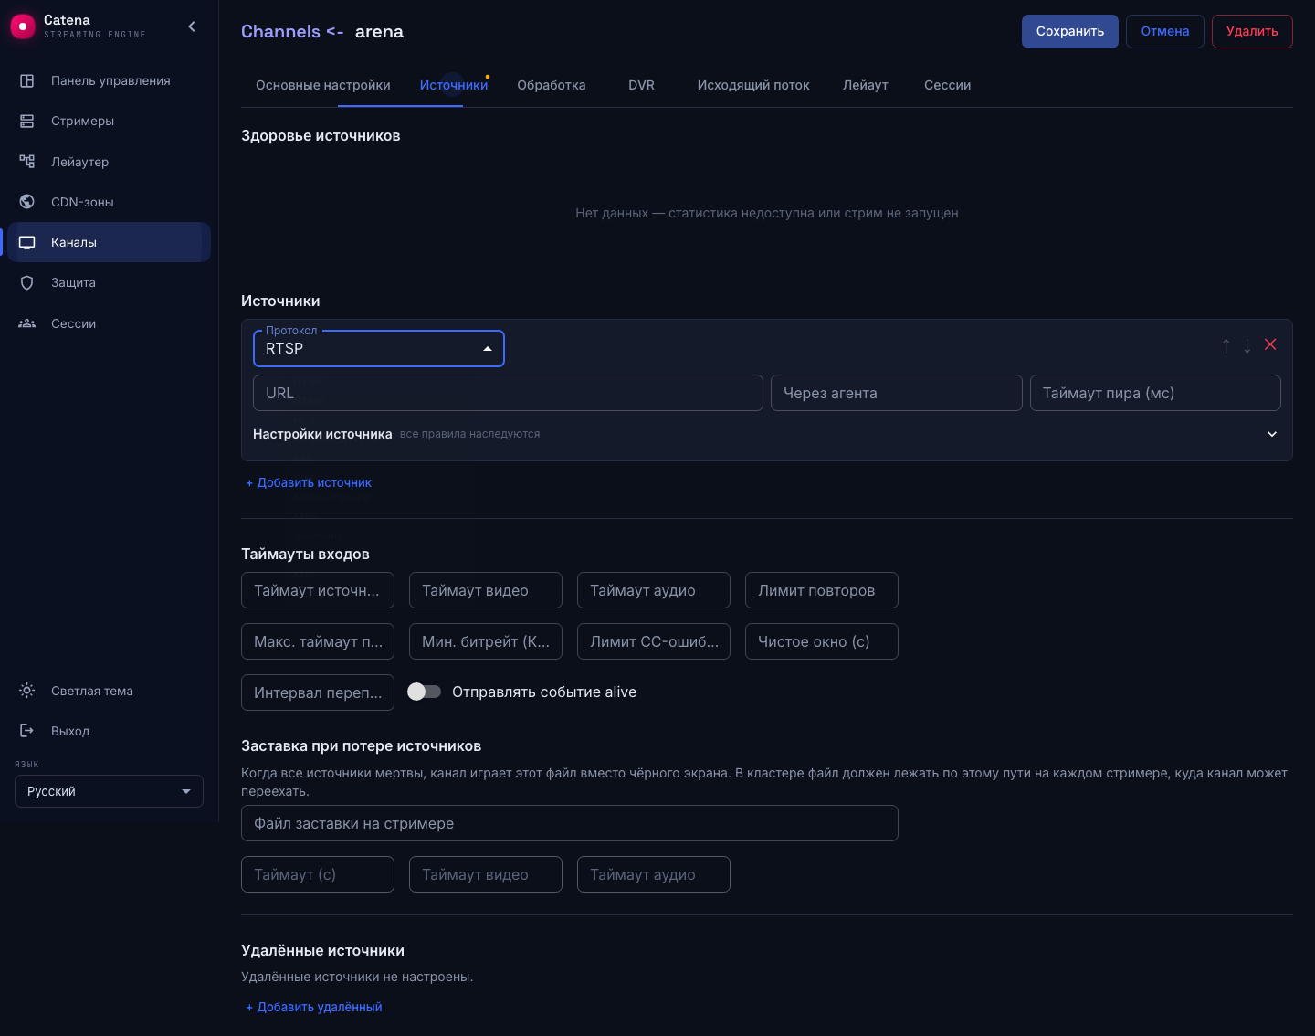This screenshot has height=1036, width=1315.
Task: Go to the Исходящий поток tab
Action: point(753,85)
